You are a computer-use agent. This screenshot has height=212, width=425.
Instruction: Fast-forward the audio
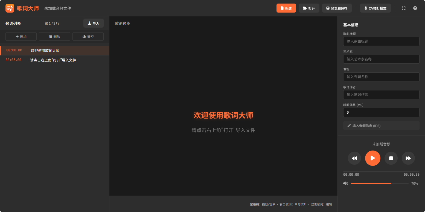coord(408,158)
